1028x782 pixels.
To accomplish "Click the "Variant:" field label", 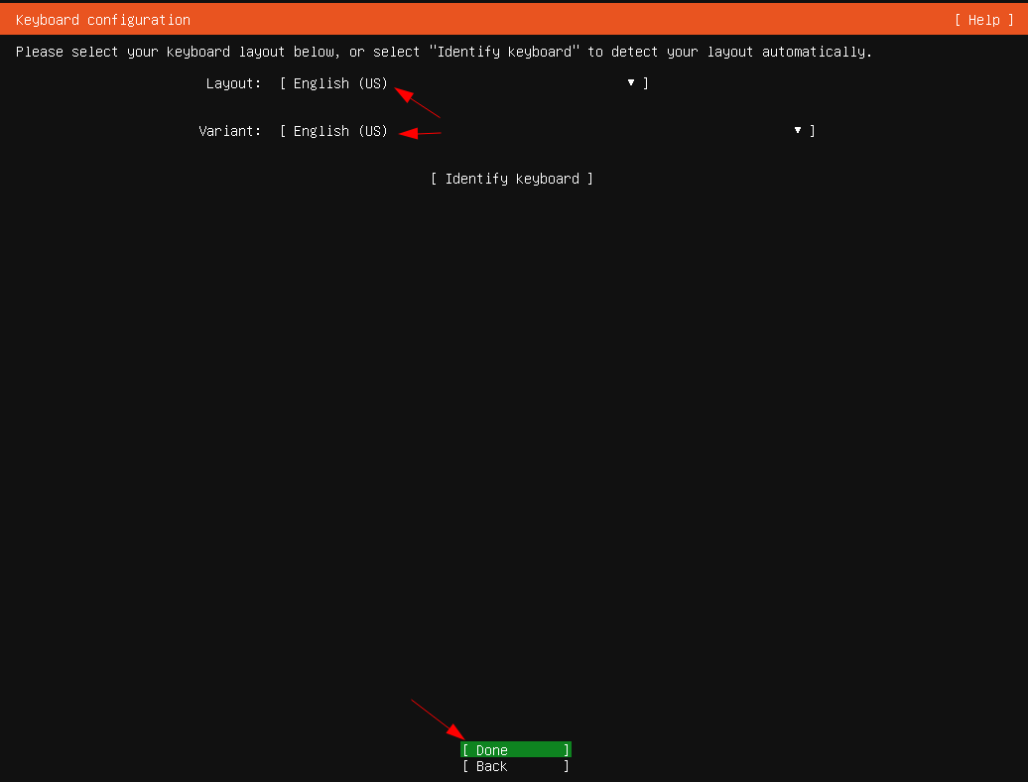I will [x=229, y=131].
